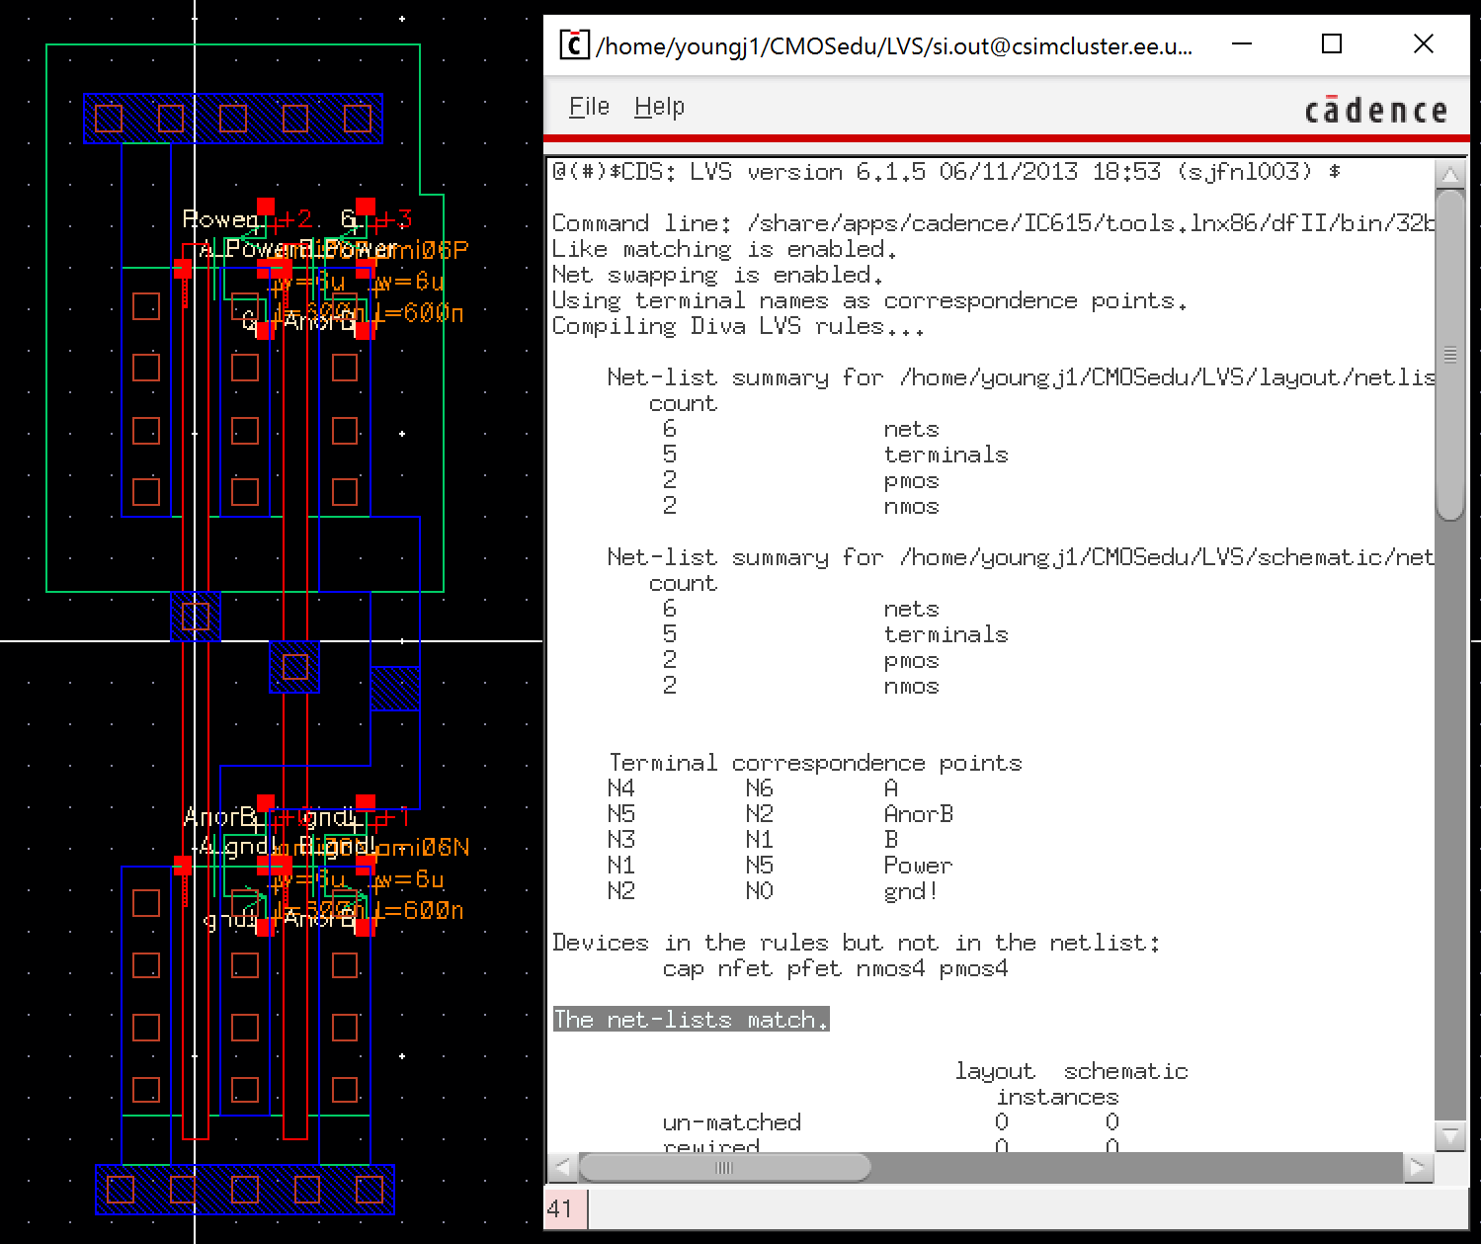Open the Help menu
This screenshot has height=1244, width=1481.
[659, 107]
